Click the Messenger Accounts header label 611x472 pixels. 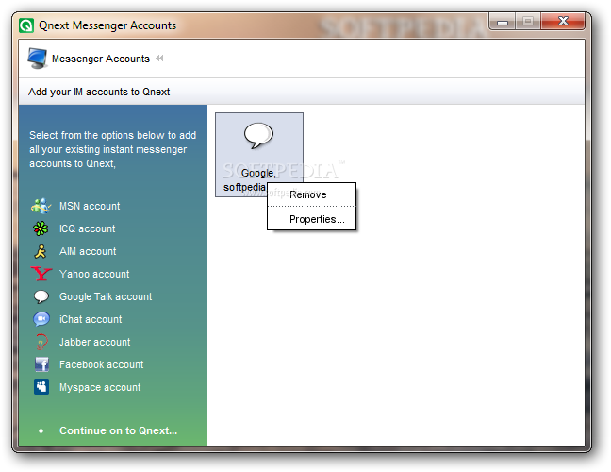click(x=101, y=59)
